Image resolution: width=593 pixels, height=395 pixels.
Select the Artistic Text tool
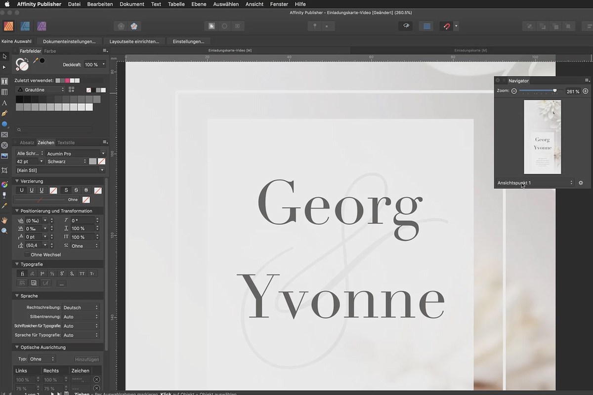click(5, 103)
